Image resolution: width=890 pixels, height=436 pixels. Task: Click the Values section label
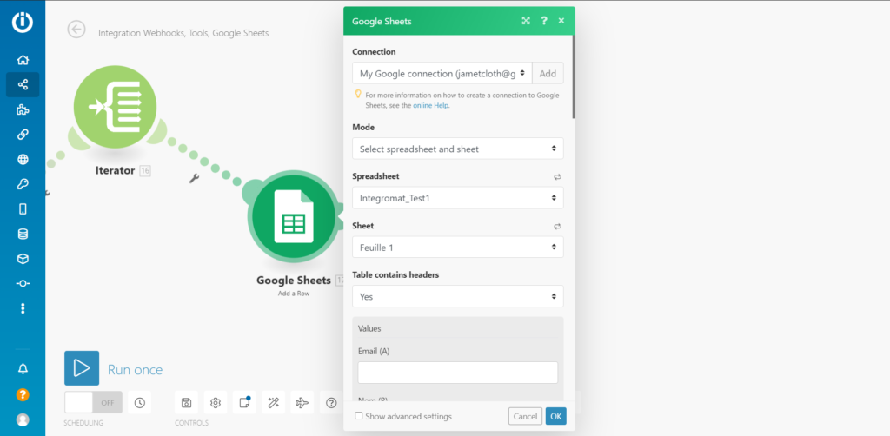click(x=369, y=328)
